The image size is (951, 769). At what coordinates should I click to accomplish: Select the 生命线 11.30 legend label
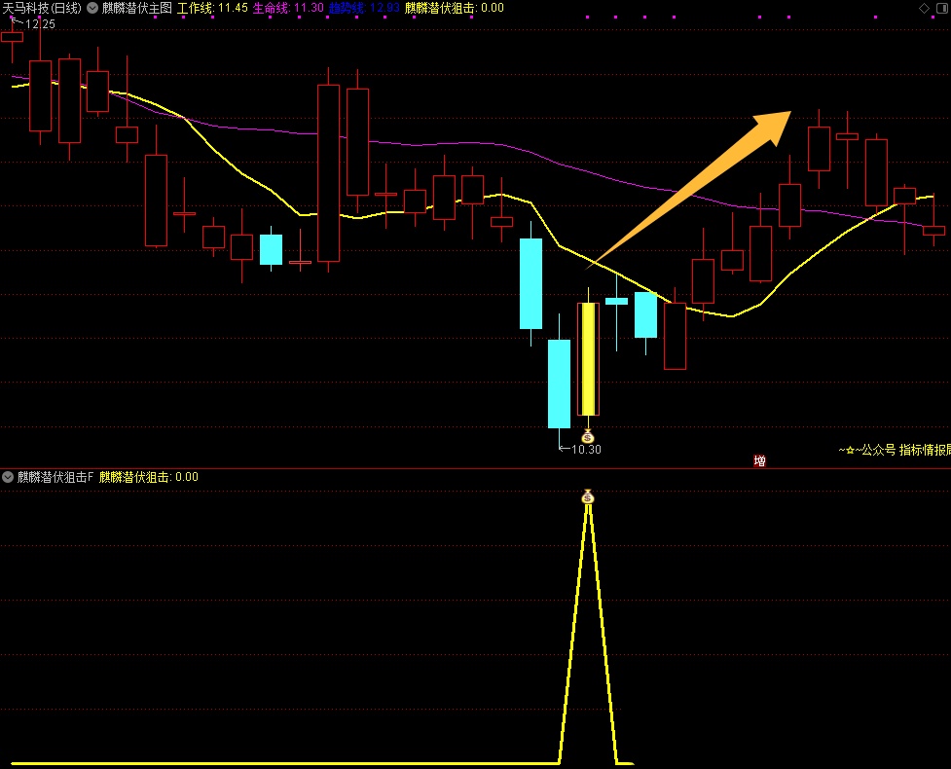tap(288, 8)
